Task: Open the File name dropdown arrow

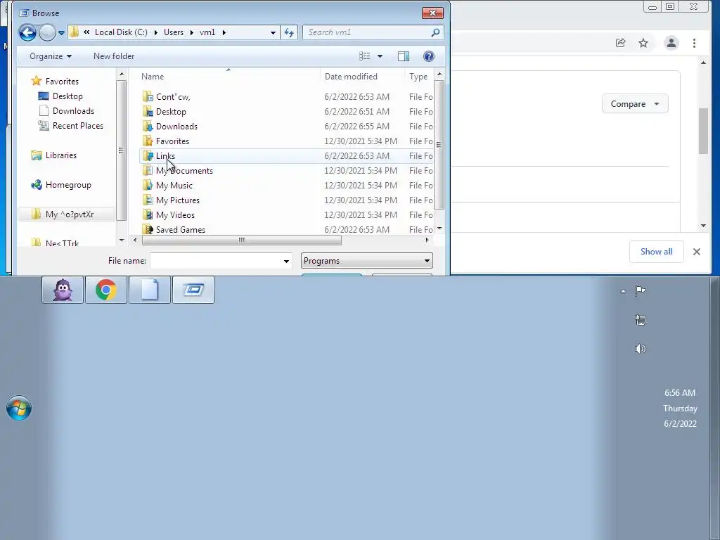Action: pos(286,261)
